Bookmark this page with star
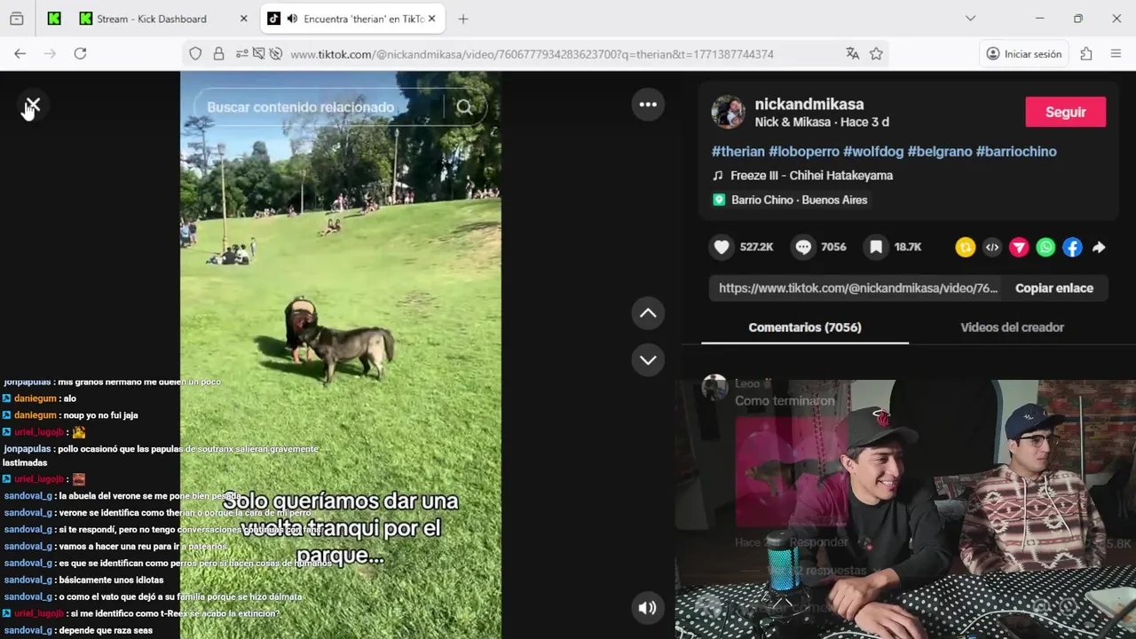 [x=876, y=54]
